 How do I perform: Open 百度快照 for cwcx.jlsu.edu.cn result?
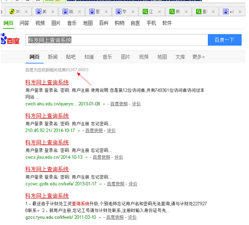click(x=101, y=157)
